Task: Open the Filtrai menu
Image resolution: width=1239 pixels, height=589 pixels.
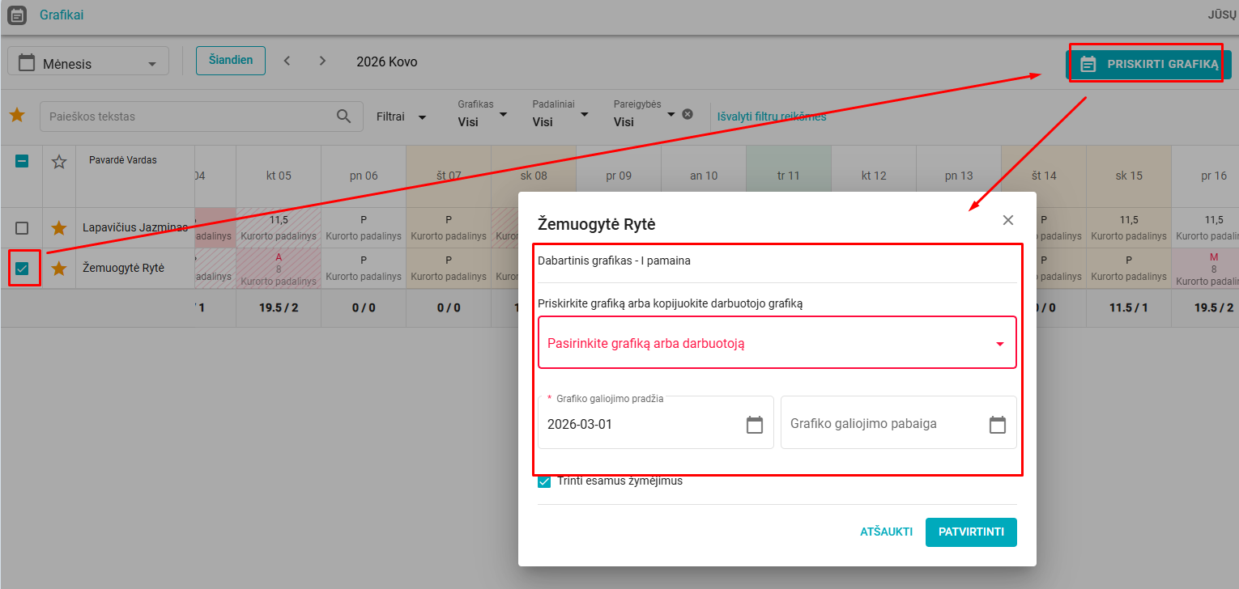Action: point(401,117)
